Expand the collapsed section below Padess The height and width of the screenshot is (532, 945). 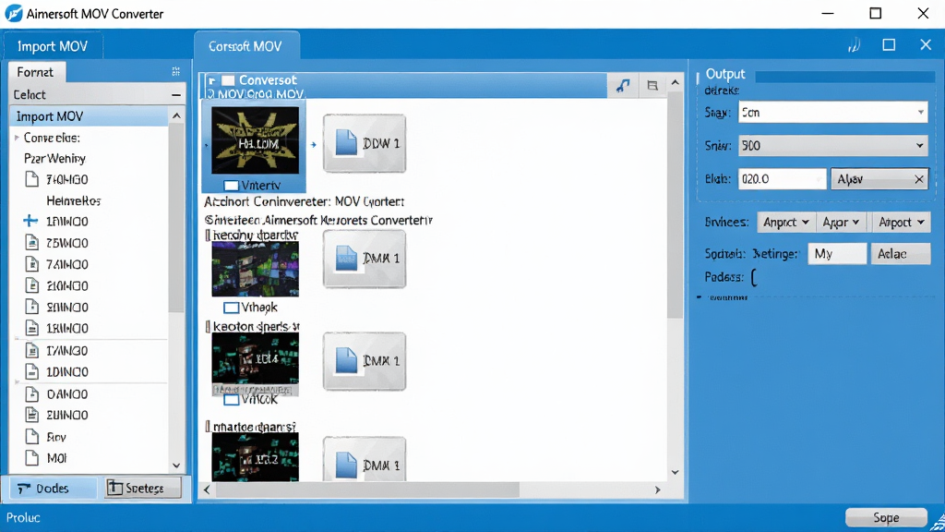coord(700,296)
